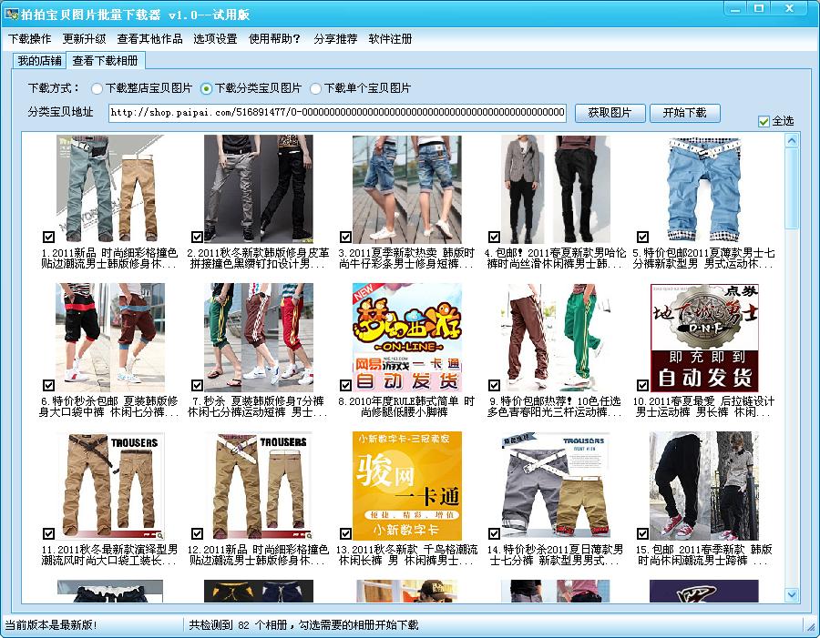Uncheck item 1 checkbox 时尚细彩格撞色
This screenshot has width=820, height=638.
pos(48,237)
